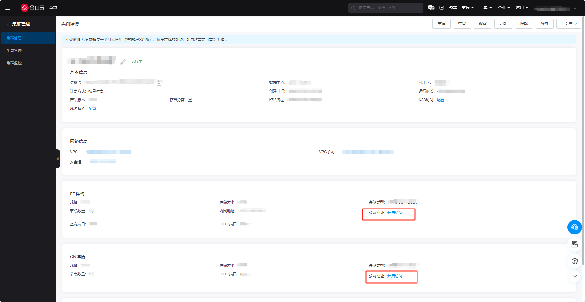Click the 重启 button

(441, 23)
